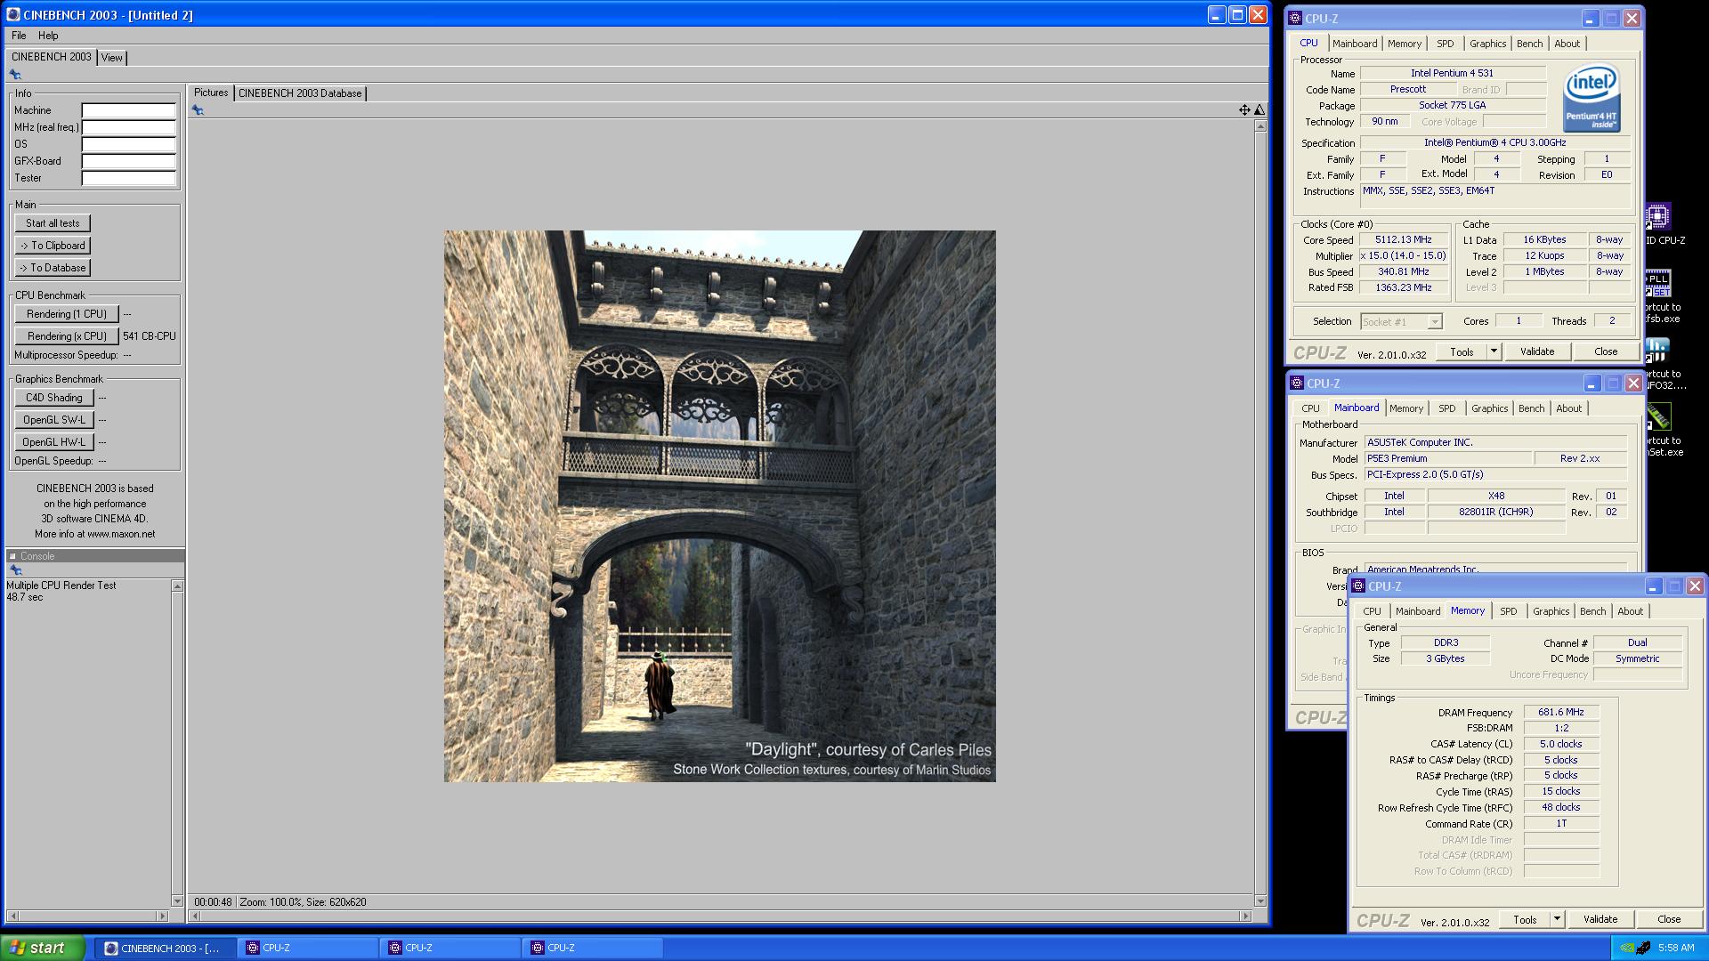Select the CINEBENCH 2003 taskbar button

click(x=166, y=948)
